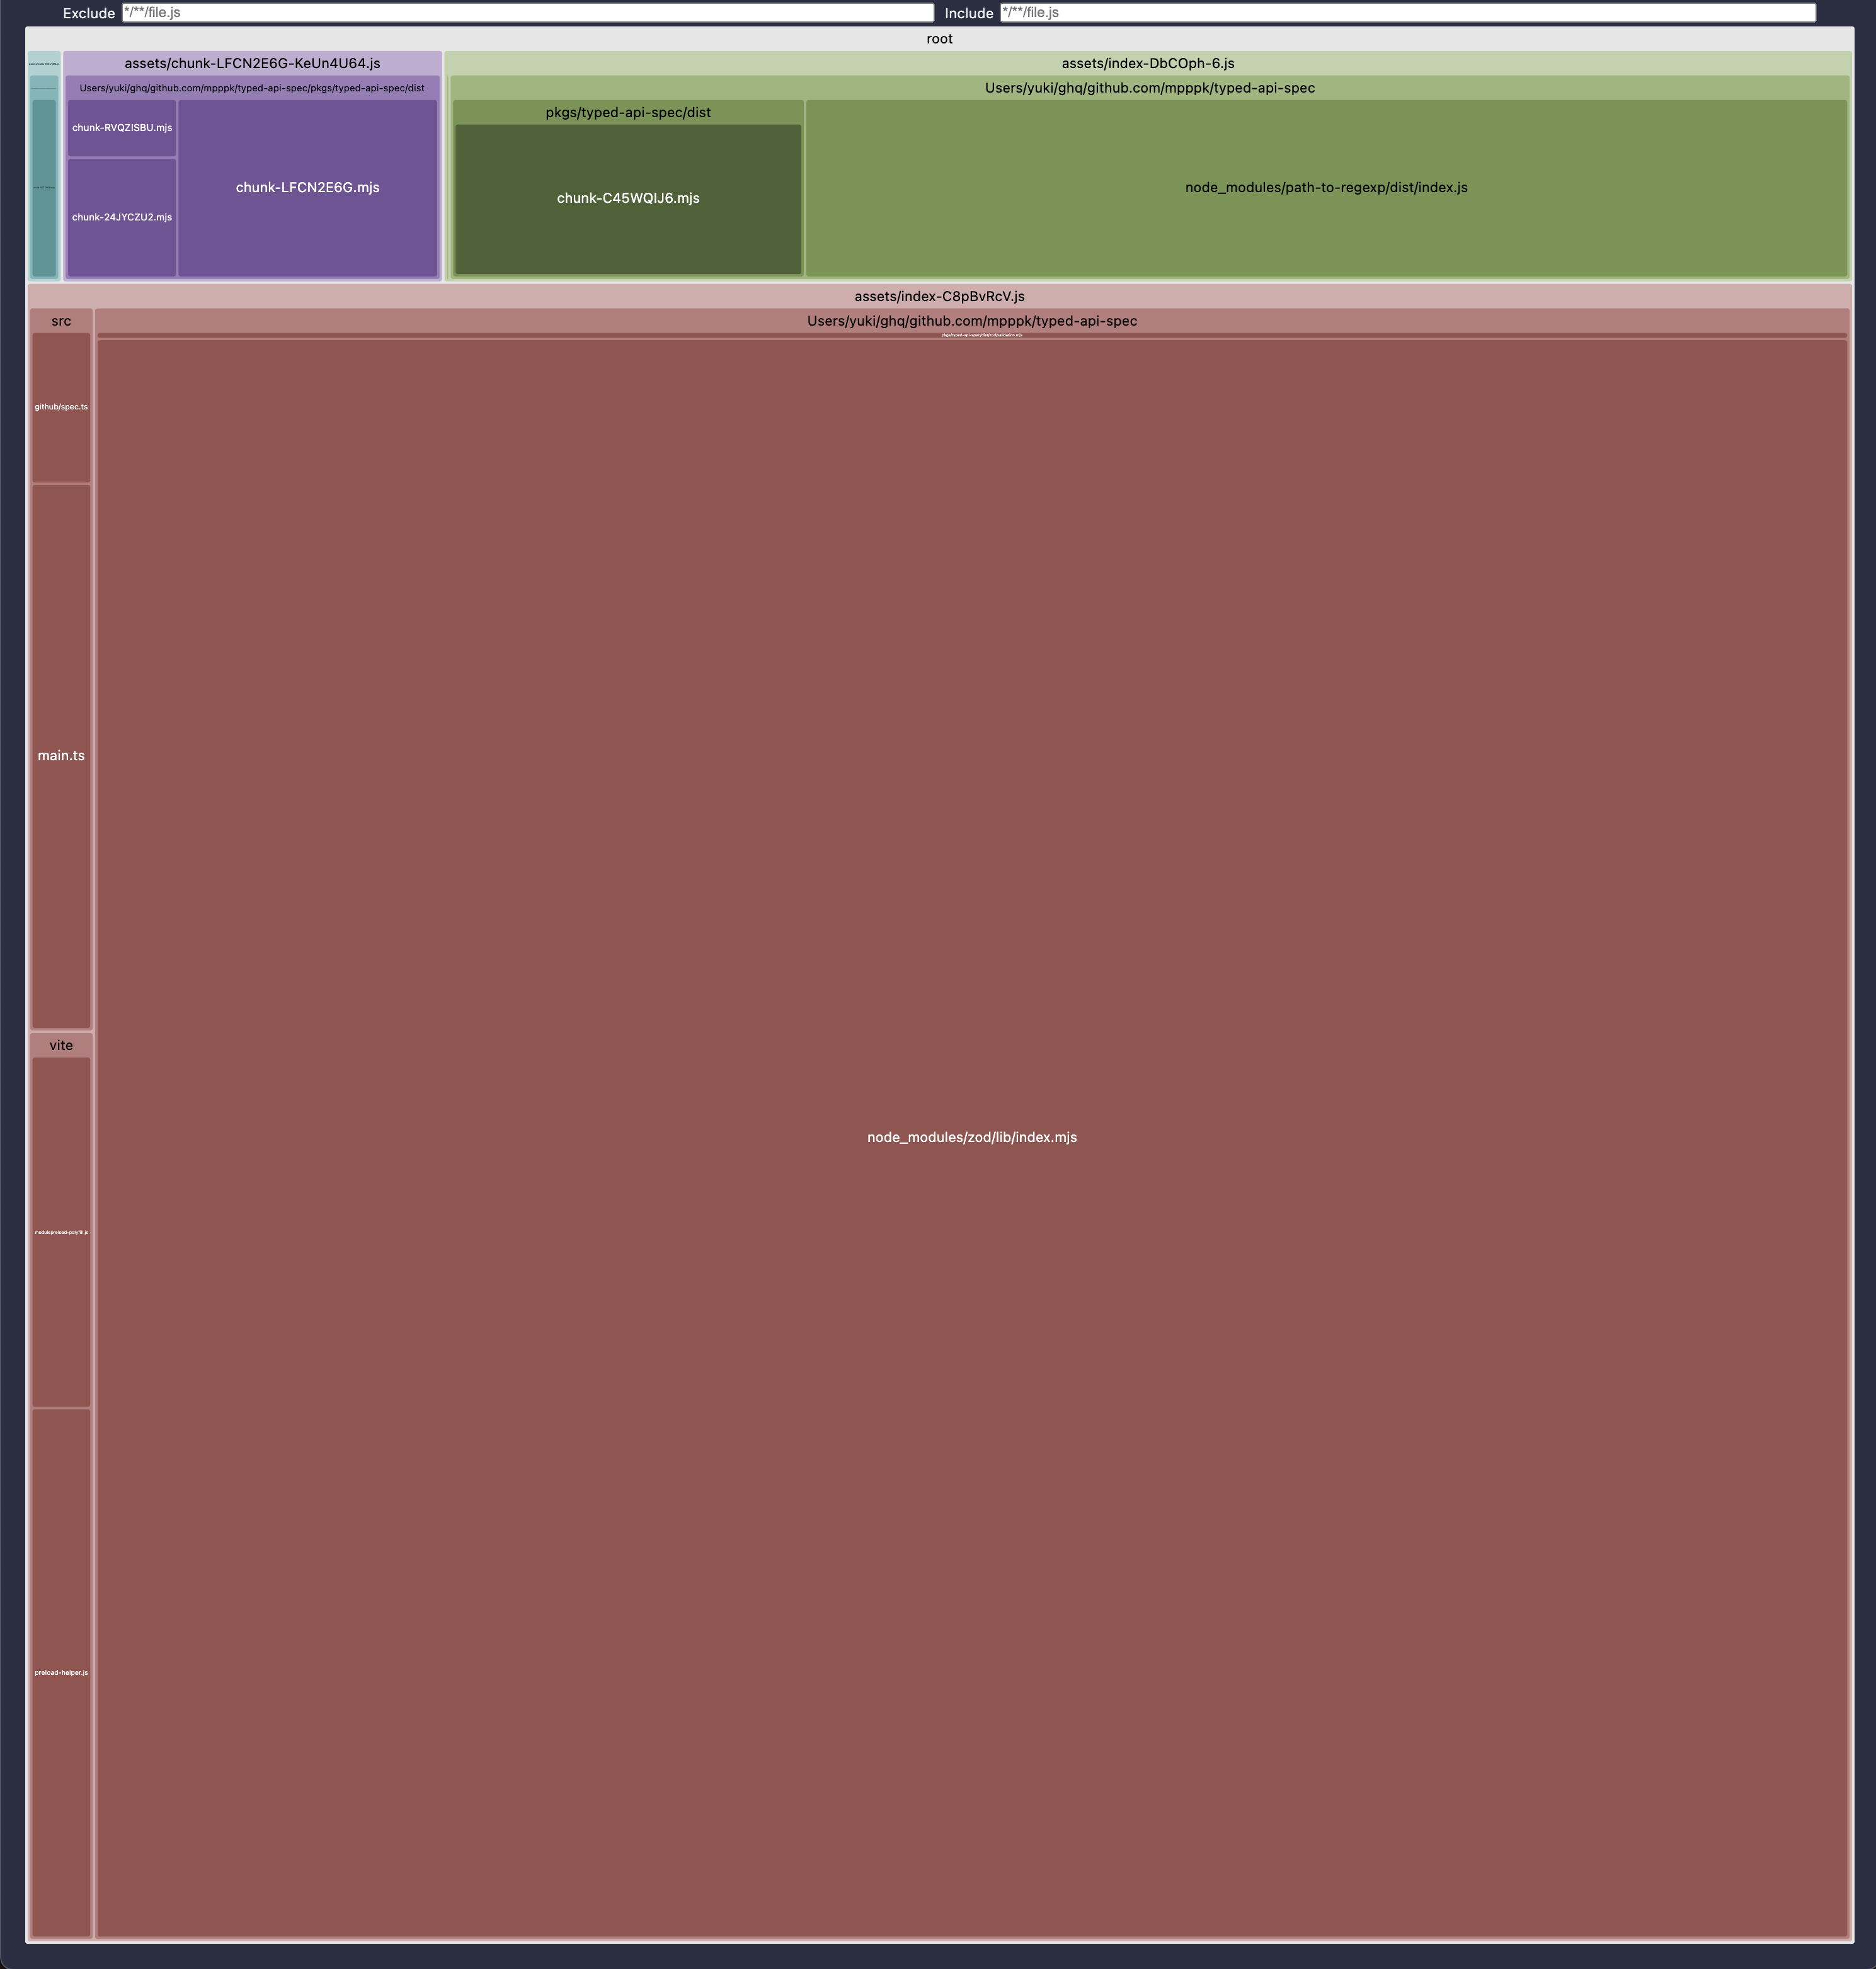Select the chunk-RVQZISBU.mjs block
The height and width of the screenshot is (1969, 1876).
(122, 128)
